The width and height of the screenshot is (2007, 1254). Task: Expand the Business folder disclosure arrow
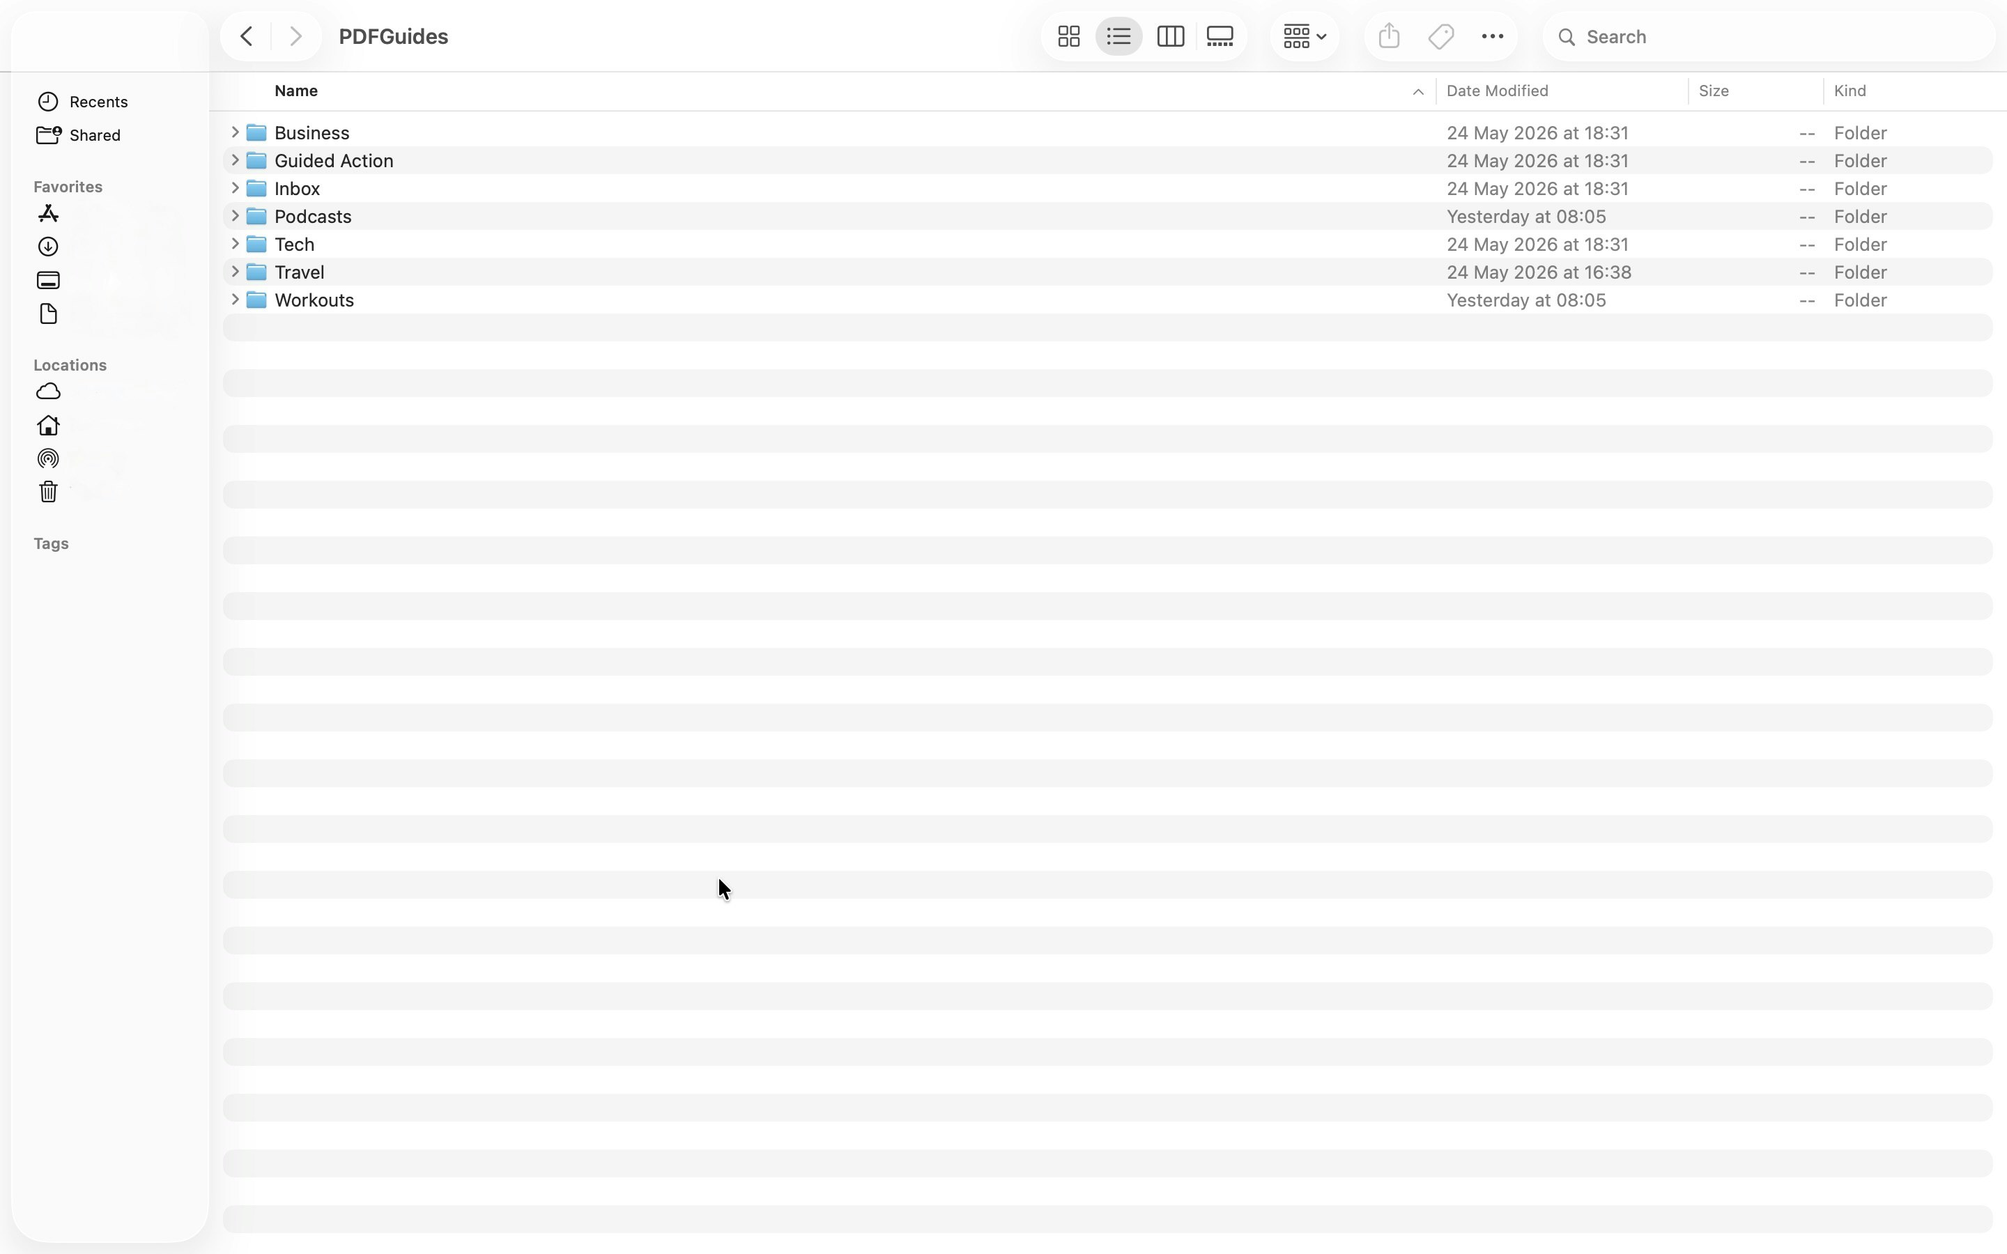(235, 132)
